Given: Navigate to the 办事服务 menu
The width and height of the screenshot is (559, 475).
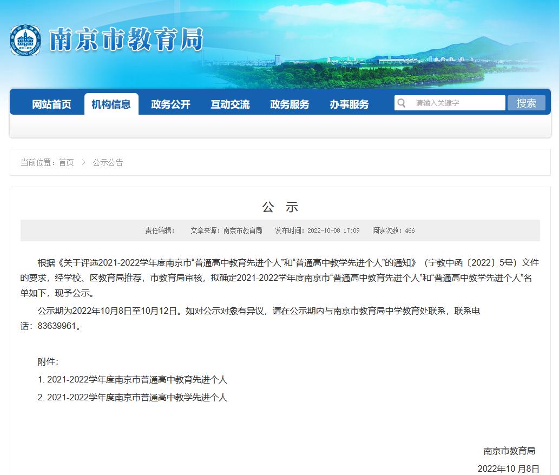Looking at the screenshot, I should (x=350, y=104).
